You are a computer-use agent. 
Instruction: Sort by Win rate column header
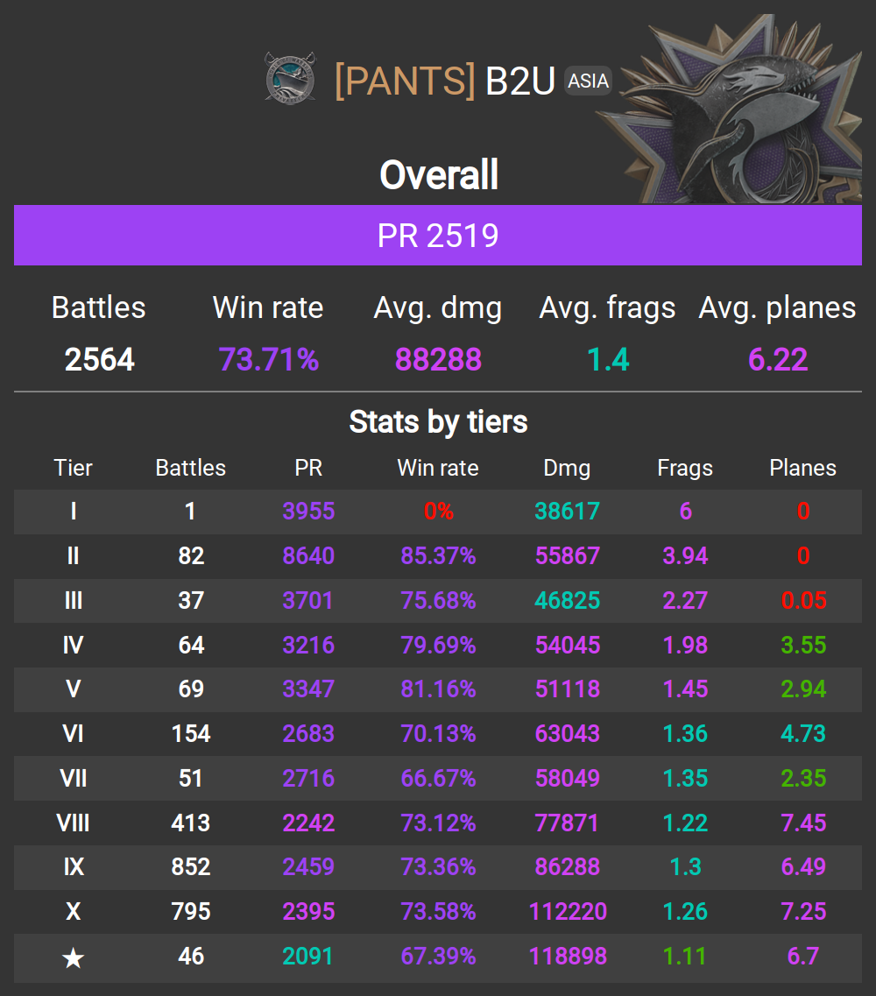(438, 468)
